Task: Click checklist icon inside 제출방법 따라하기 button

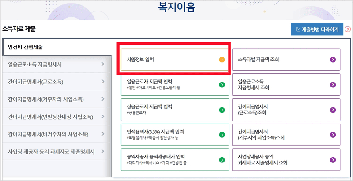Action: tap(298, 29)
